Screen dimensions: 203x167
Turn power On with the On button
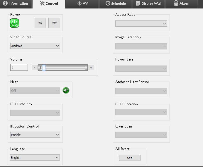40,23
